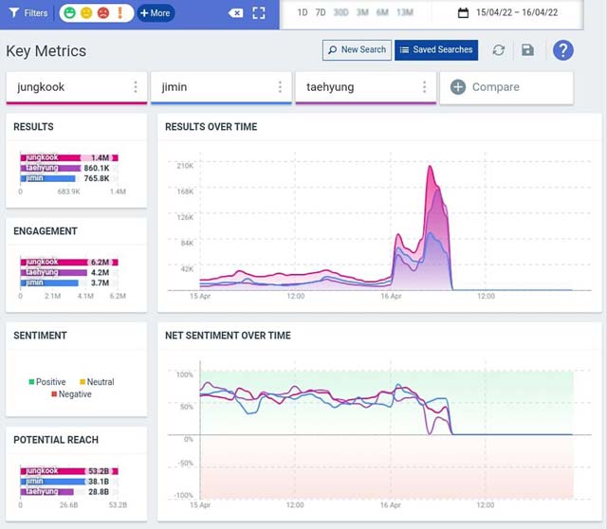Screen dimensions: 607x529
Task: Click the taehyung 4.2M engagement bar
Action: tap(54, 272)
